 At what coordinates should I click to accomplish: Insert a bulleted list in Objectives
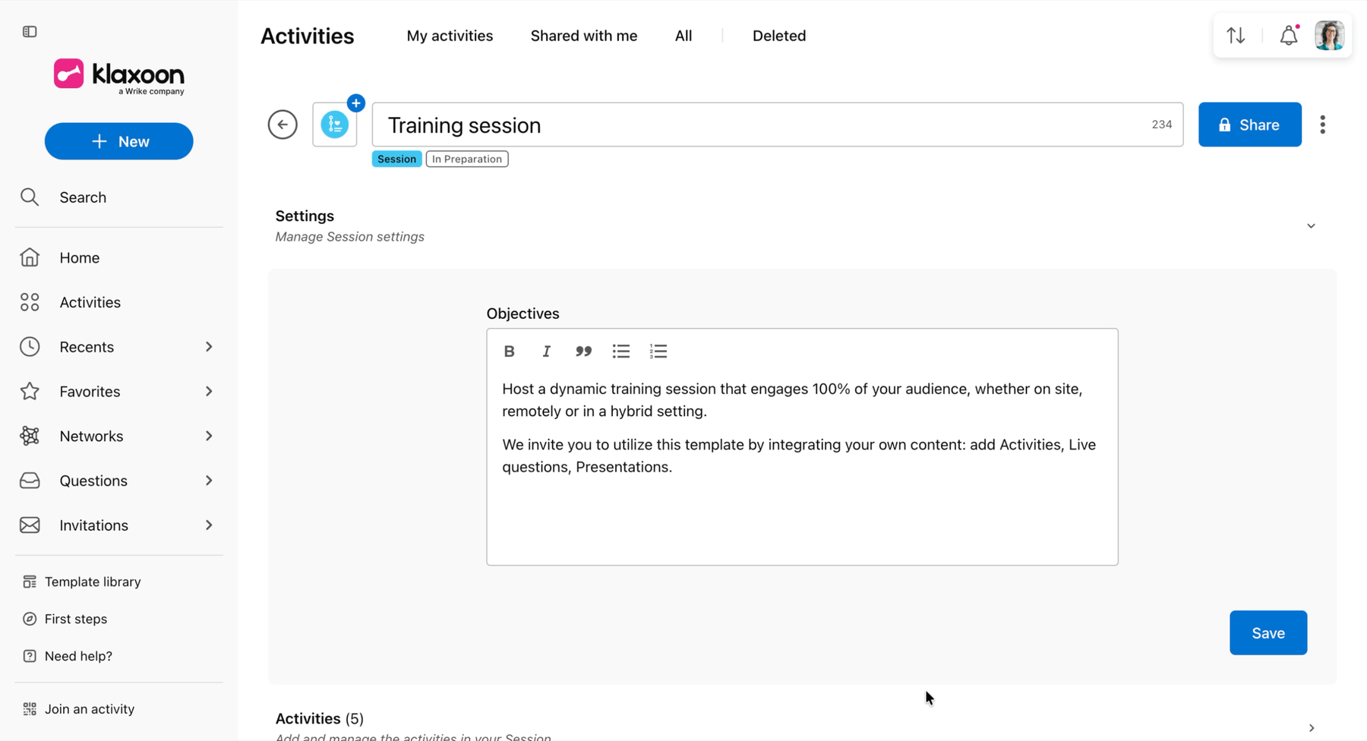[621, 352]
